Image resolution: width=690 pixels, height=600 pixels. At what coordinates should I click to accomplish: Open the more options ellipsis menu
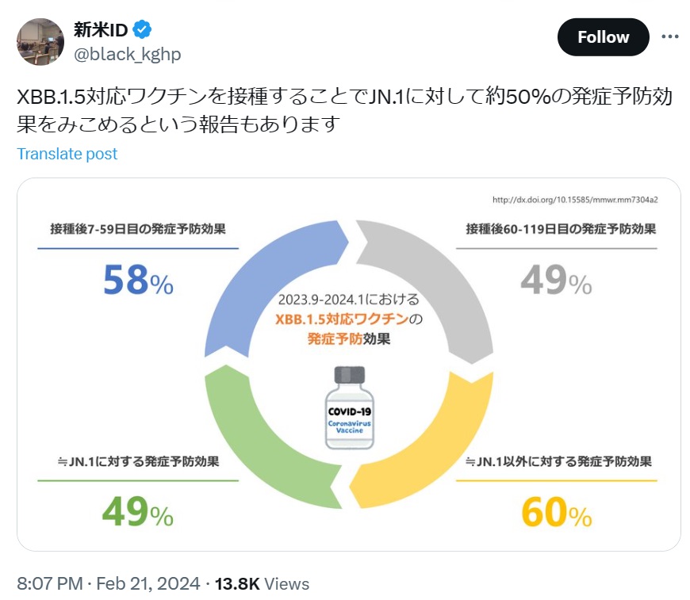tap(670, 37)
